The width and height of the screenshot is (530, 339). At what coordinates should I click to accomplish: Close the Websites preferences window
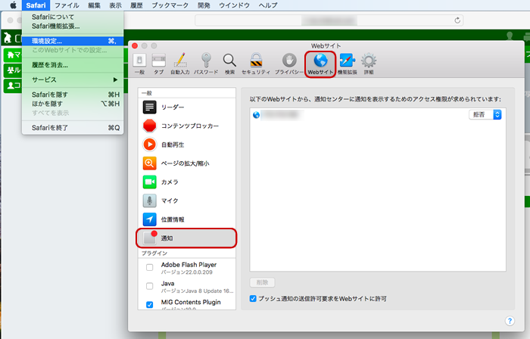coord(135,45)
